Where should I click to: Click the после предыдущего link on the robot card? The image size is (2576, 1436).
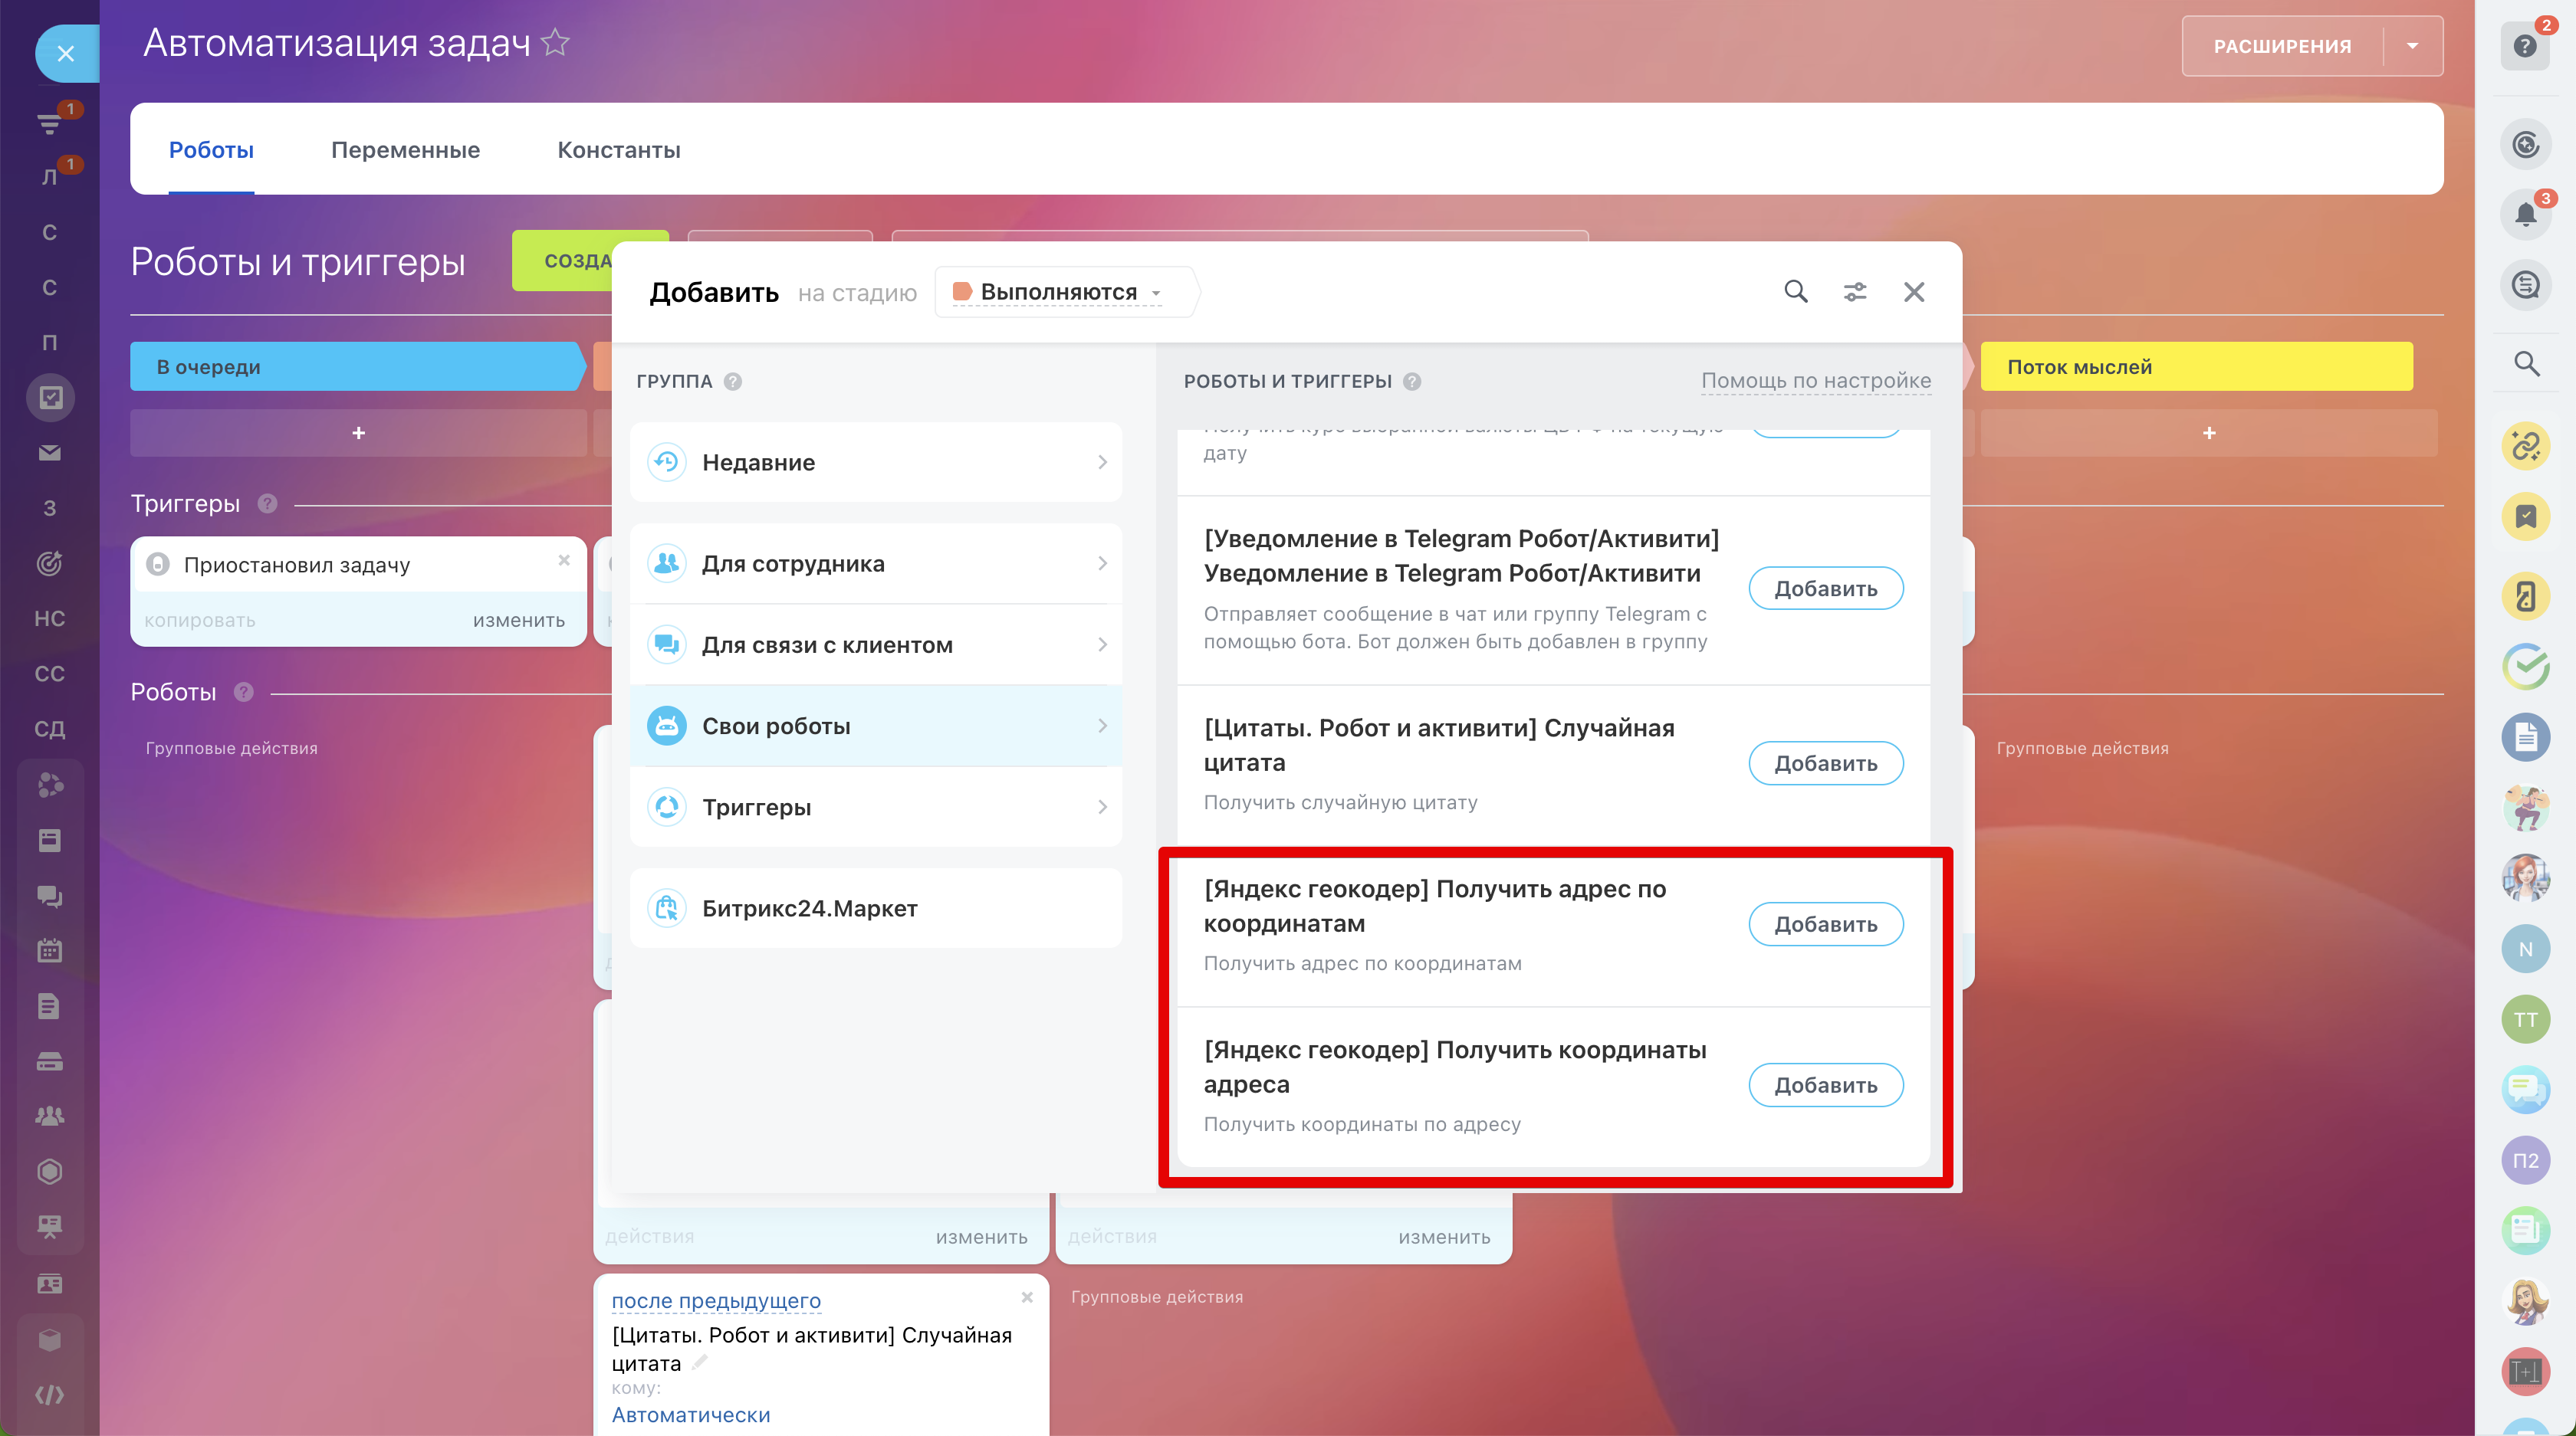716,1300
